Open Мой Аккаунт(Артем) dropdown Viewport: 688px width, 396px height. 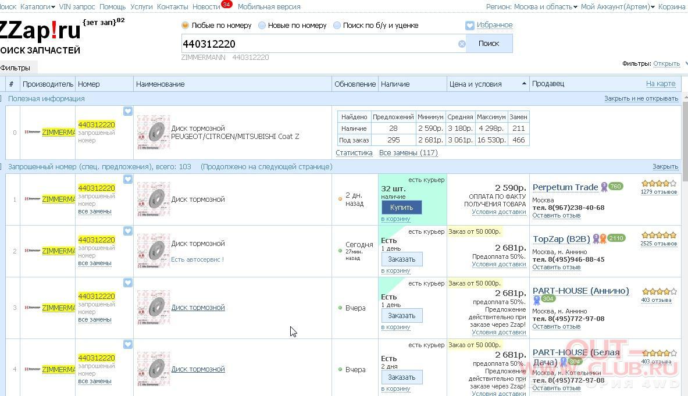click(x=618, y=6)
